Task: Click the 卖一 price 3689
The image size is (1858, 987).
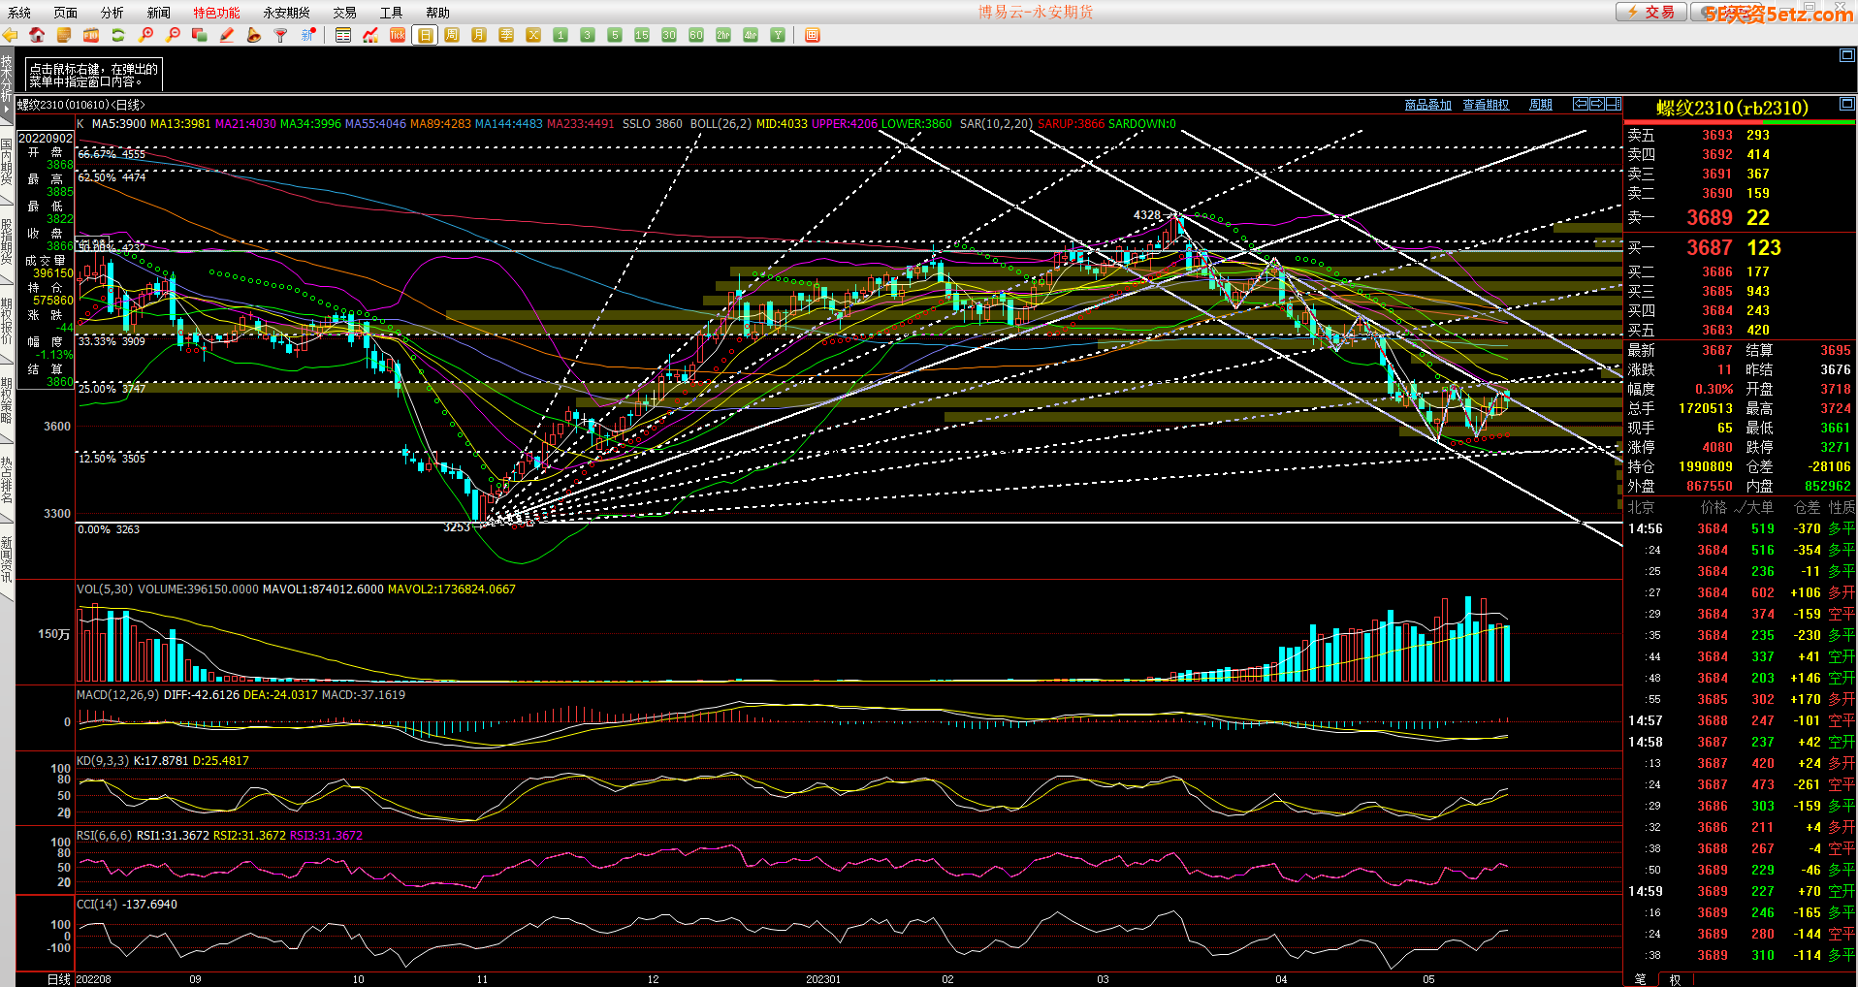Action: coord(1709,218)
